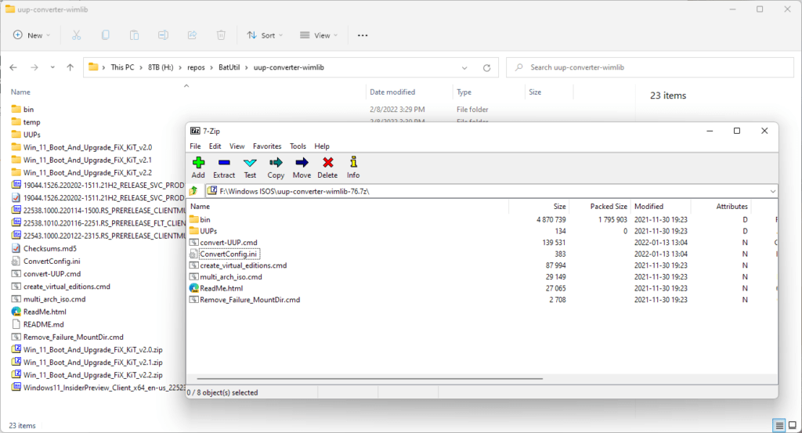Switch Explorer to large thumbnails view
This screenshot has width=802, height=433.
793,425
